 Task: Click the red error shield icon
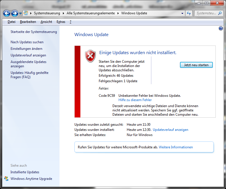tap(90, 56)
